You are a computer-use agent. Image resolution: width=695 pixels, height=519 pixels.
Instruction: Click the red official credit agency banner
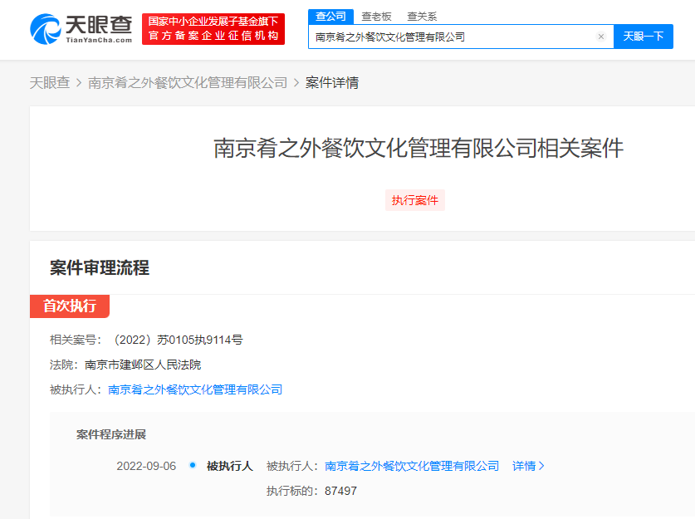[x=213, y=29]
